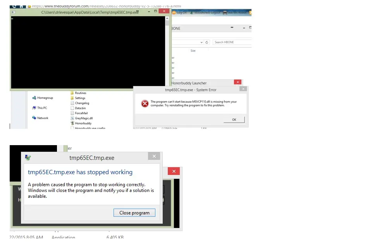Select Homegroup in navigation pane
Viewport: 372px width, 245px height.
point(45,98)
